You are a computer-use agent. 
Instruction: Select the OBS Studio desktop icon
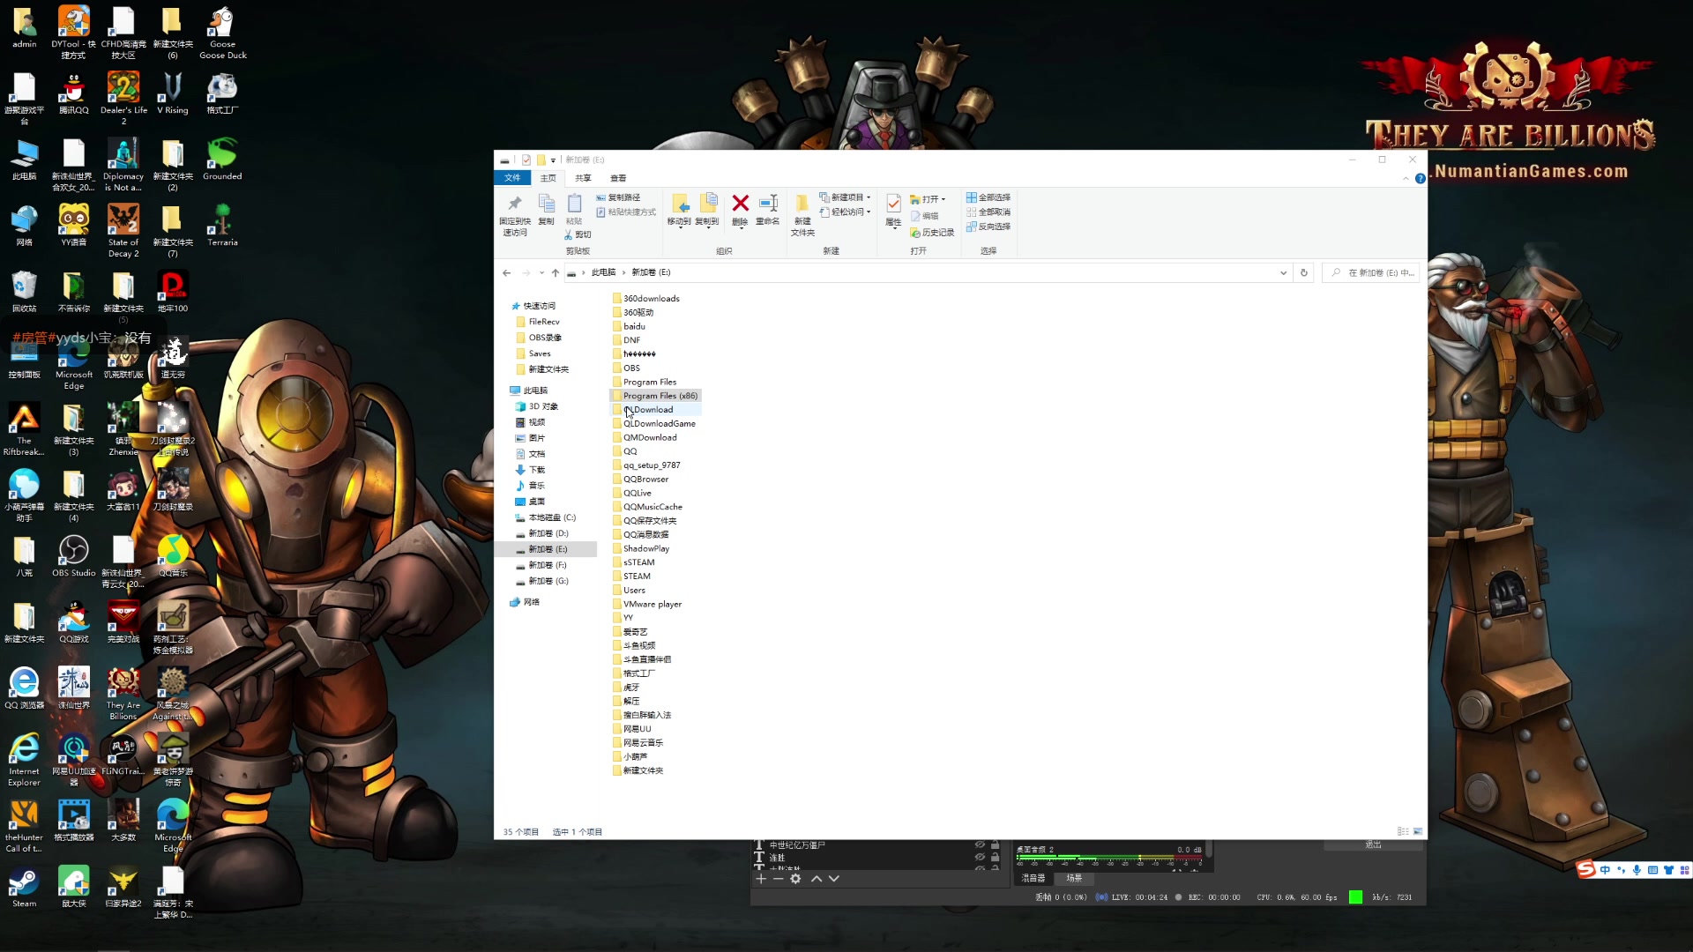(x=73, y=556)
